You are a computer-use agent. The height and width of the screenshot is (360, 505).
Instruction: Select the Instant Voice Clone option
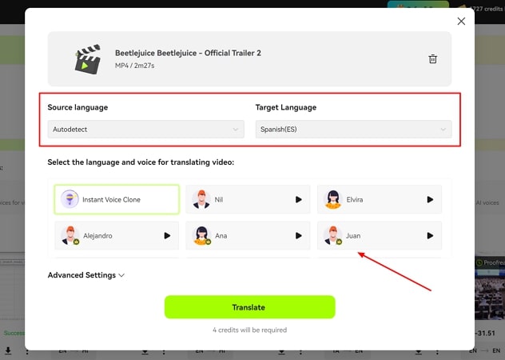tap(117, 199)
